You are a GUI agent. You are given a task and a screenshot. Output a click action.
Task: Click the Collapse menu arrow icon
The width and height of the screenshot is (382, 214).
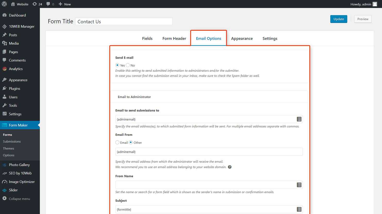click(4, 199)
